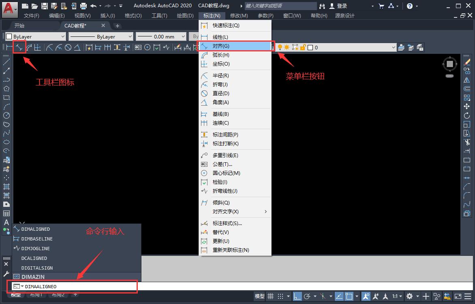Click the Plot printer icon
This screenshot has height=304, width=475.
83,6
